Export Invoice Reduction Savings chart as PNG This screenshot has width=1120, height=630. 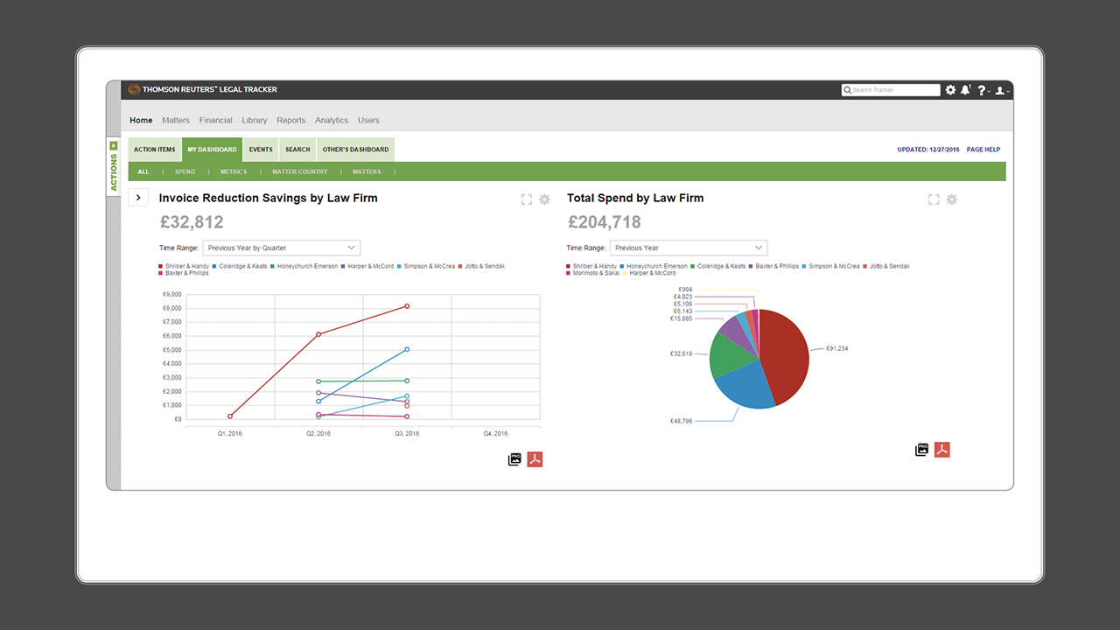(x=514, y=458)
